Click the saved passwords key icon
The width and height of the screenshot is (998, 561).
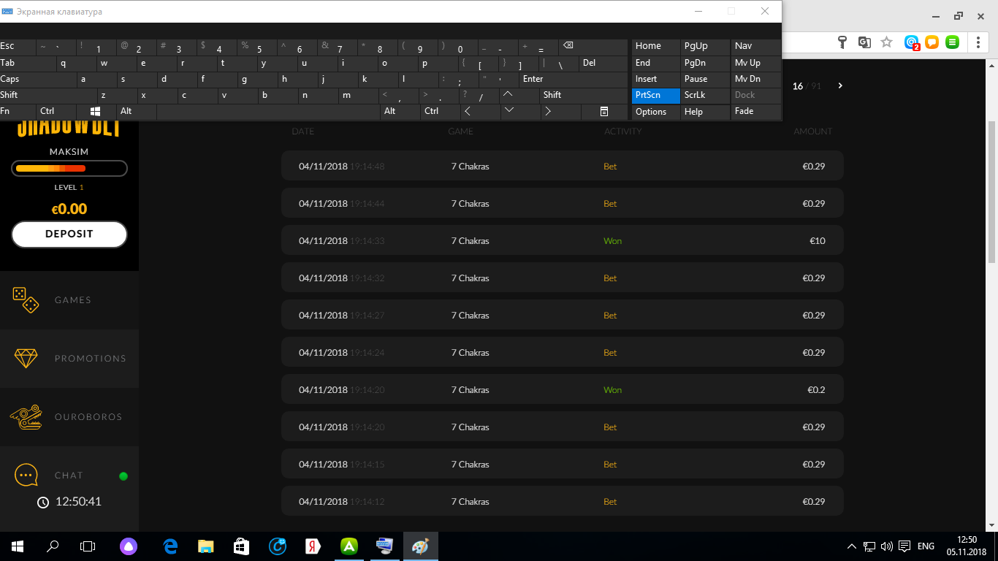point(843,42)
